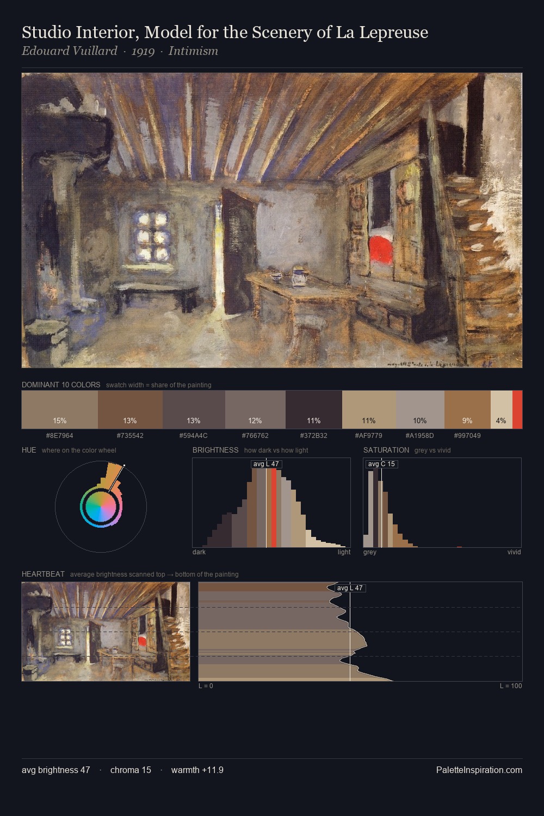Click the 'grey' saturation axis label
The width and height of the screenshot is (544, 816).
(x=370, y=552)
